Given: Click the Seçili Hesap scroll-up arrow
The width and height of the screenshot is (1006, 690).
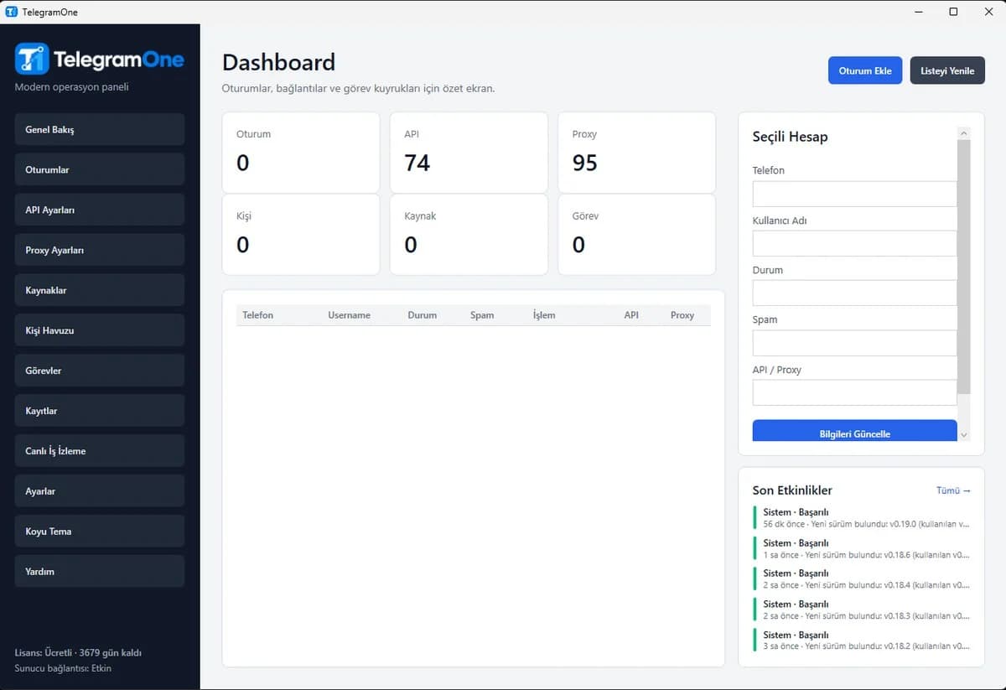Looking at the screenshot, I should tap(963, 133).
